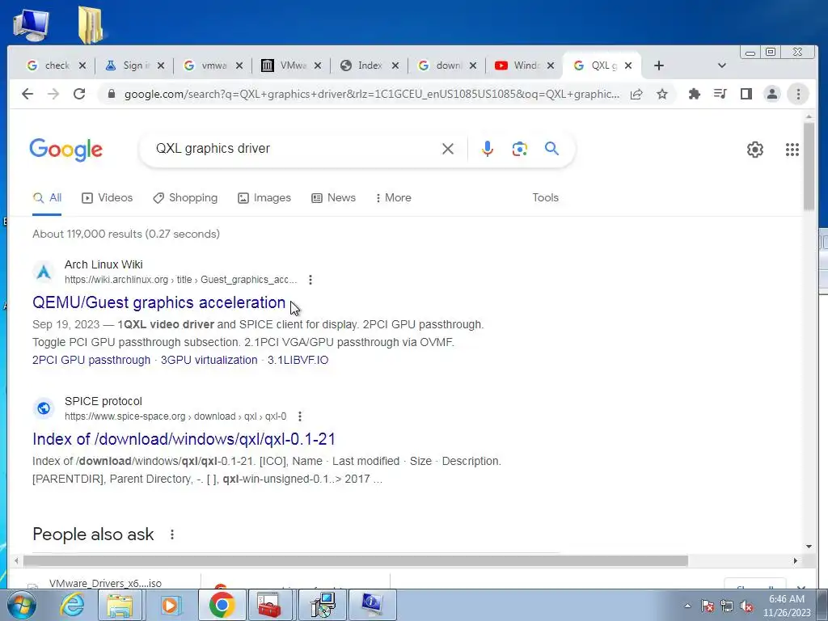Click the address bar URL
Image resolution: width=828 pixels, height=621 pixels.
click(x=372, y=94)
